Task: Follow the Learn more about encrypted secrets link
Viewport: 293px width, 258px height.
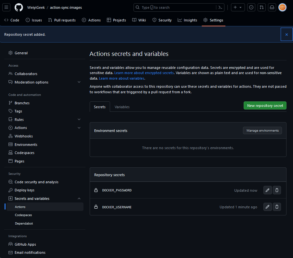Action: [x=144, y=73]
